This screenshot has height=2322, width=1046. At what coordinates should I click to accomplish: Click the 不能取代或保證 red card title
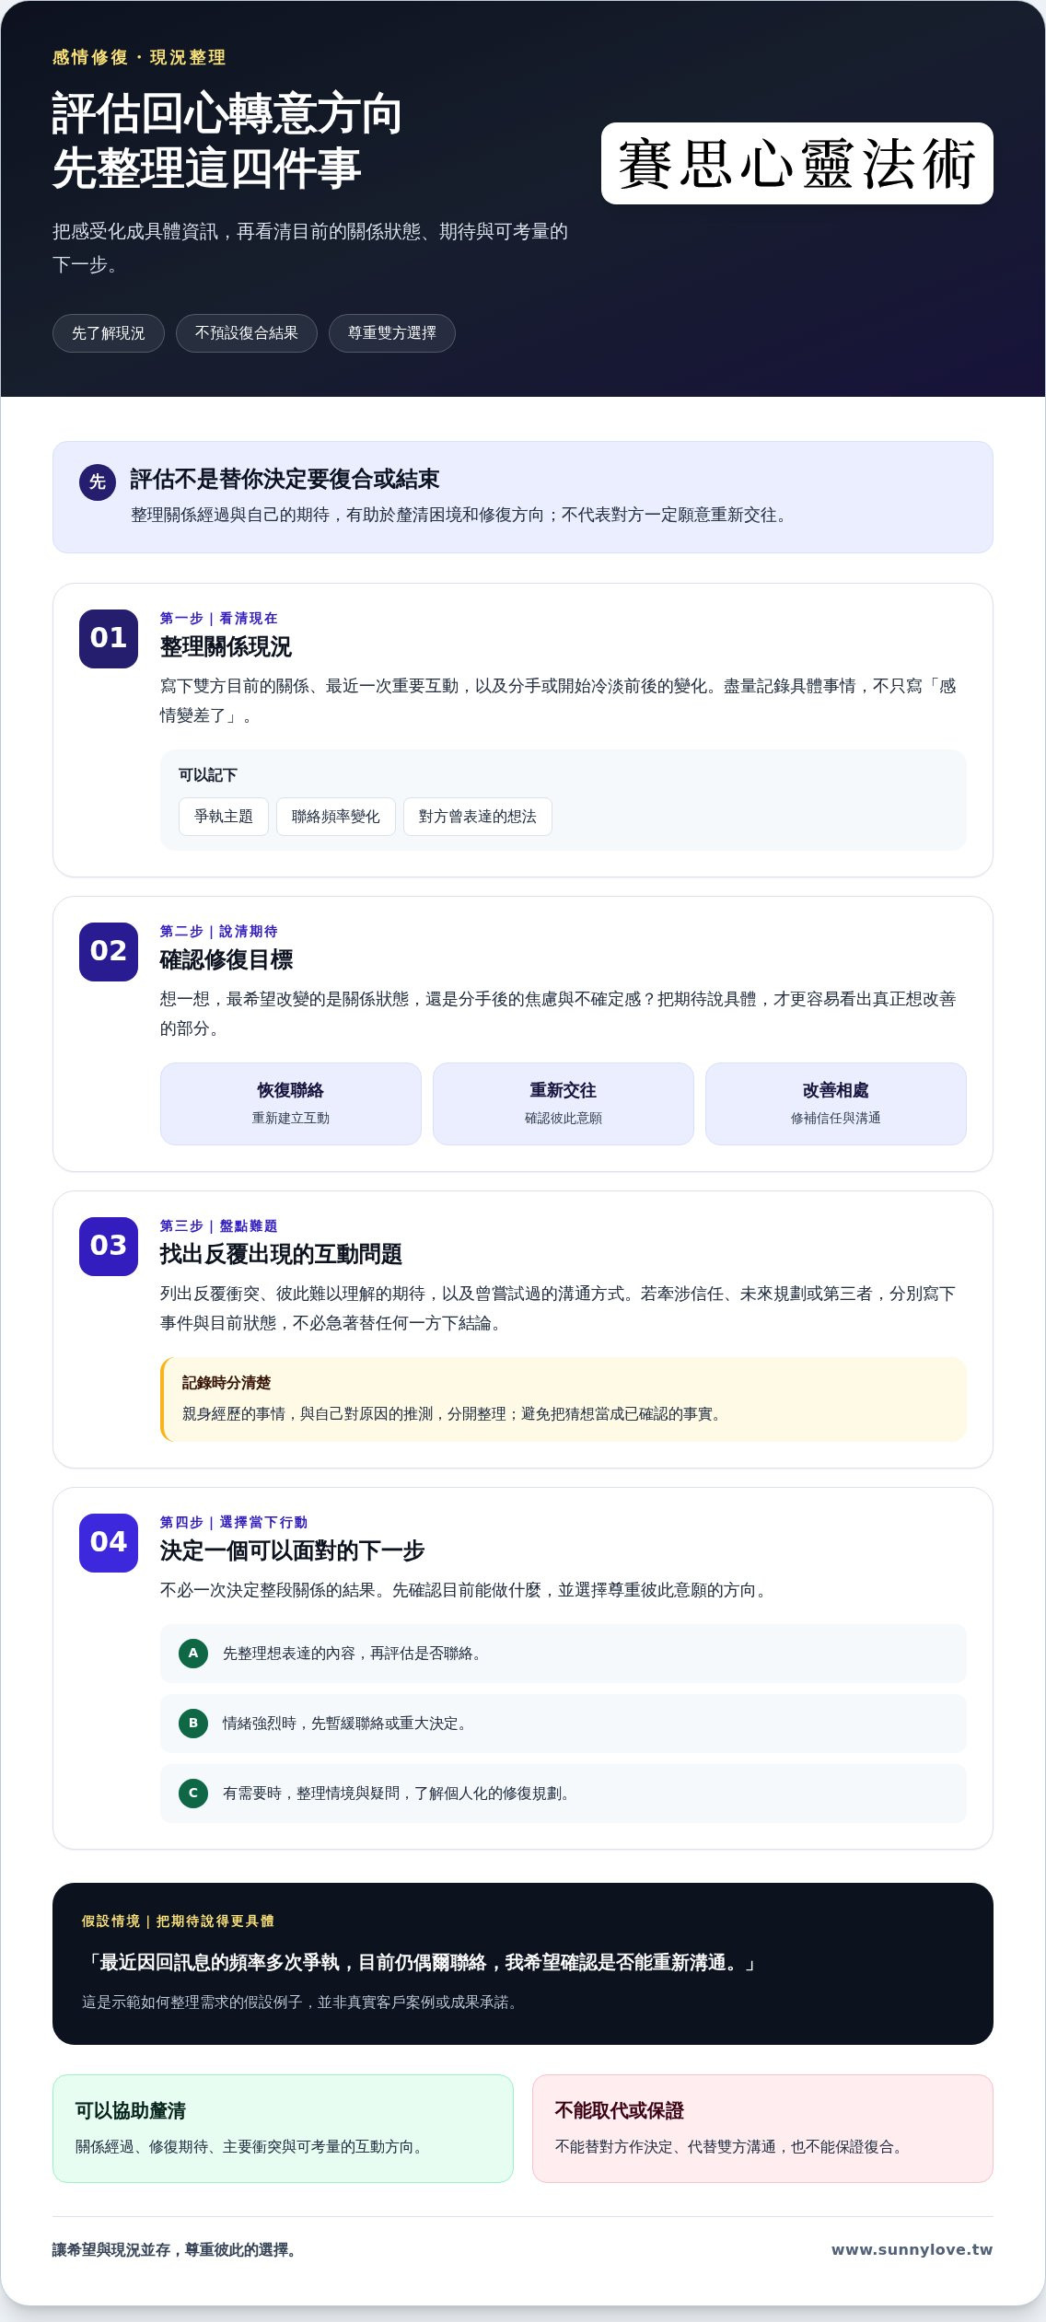pos(620,2110)
